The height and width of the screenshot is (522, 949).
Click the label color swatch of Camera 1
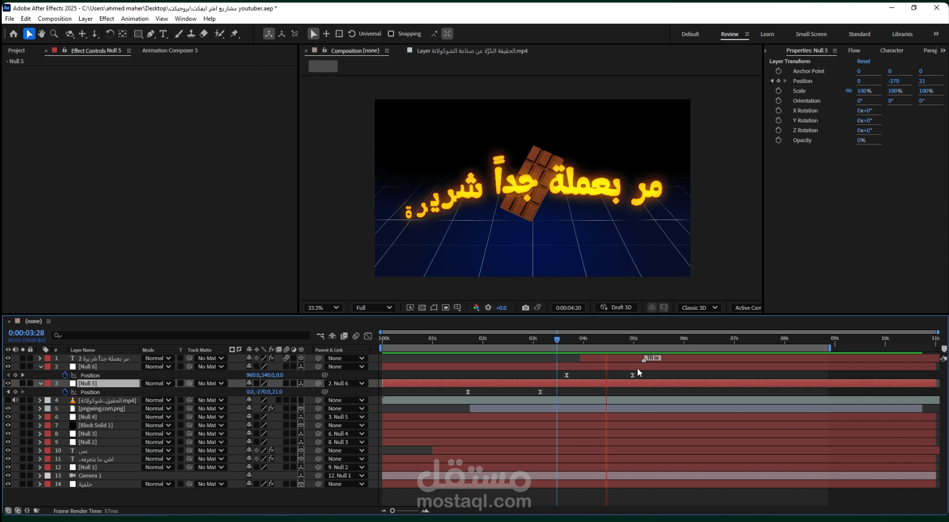pos(47,476)
